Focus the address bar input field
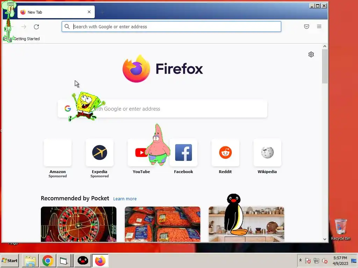The height and width of the screenshot is (268, 358). tap(171, 27)
